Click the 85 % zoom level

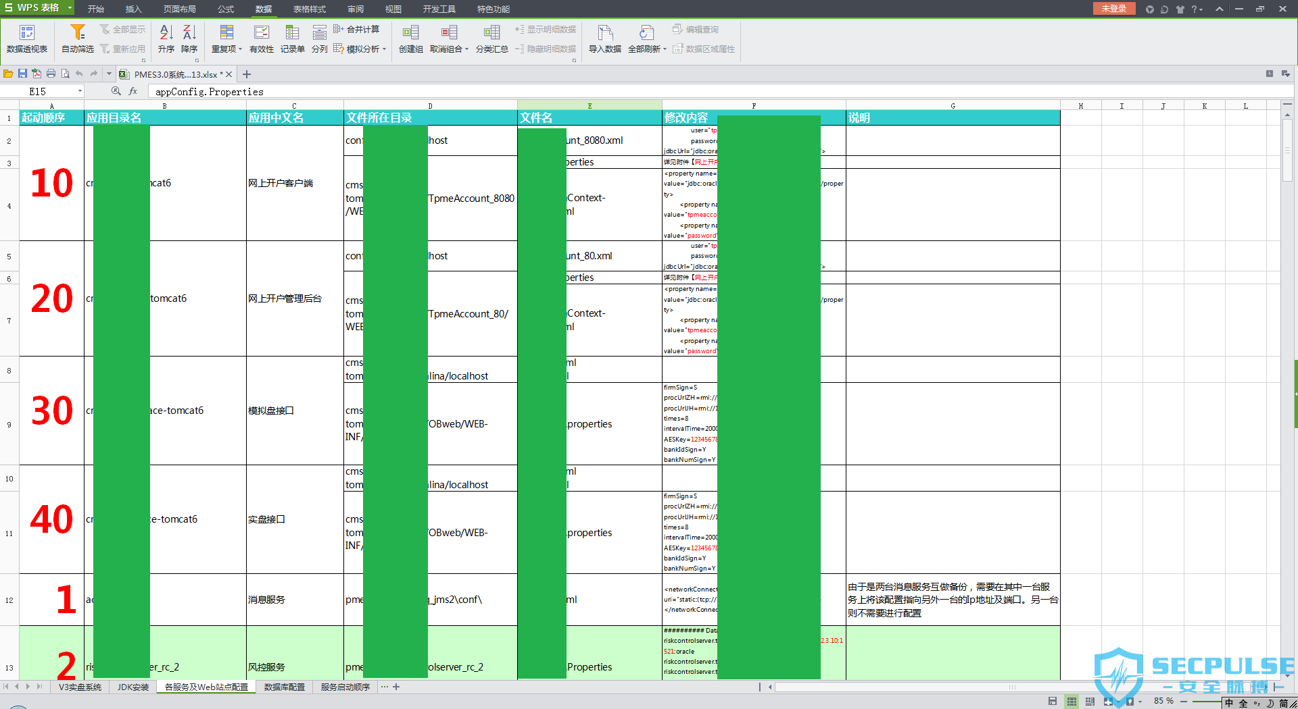1163,701
